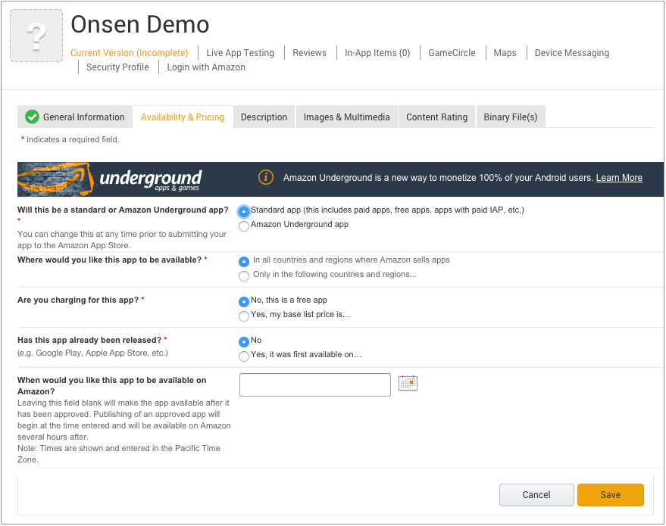Select the Standard app radio button
This screenshot has width=666, height=526.
[244, 211]
